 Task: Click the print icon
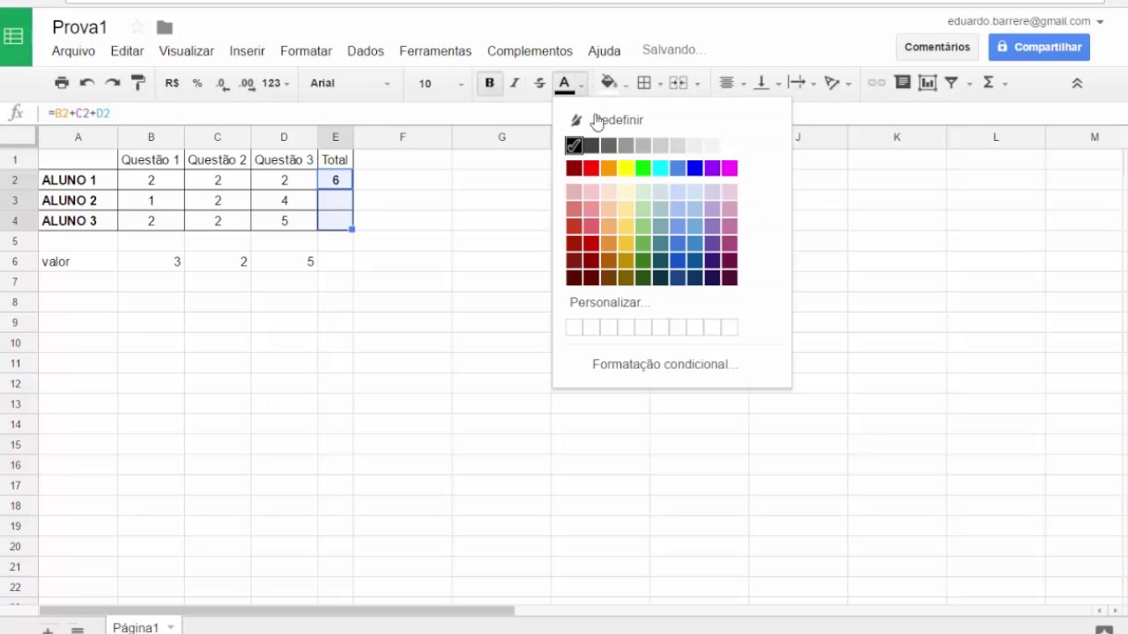(62, 83)
